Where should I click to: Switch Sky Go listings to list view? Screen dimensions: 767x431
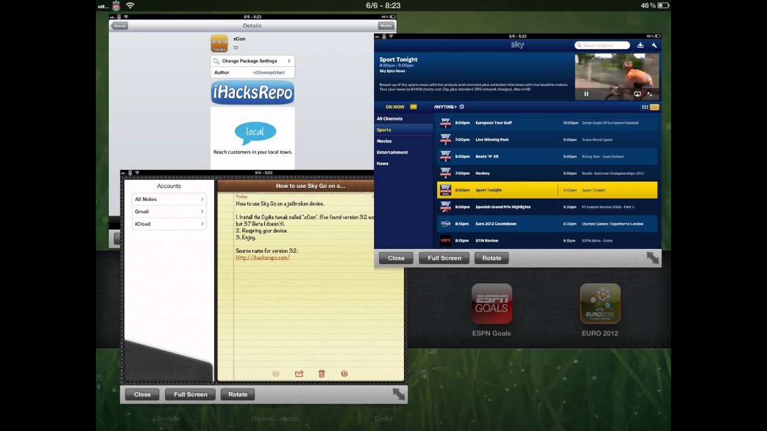point(654,107)
